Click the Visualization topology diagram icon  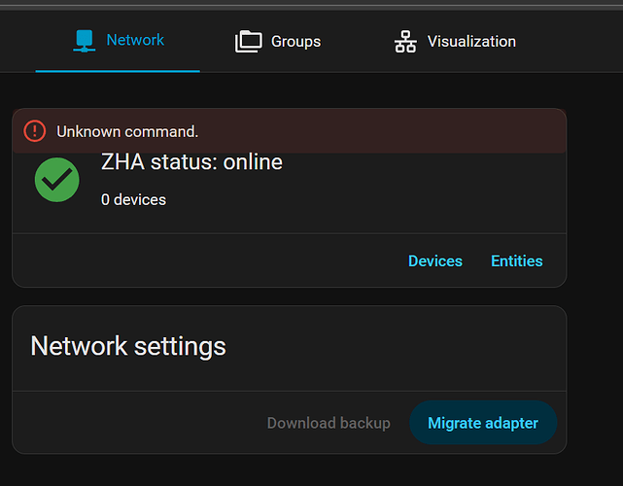[404, 41]
